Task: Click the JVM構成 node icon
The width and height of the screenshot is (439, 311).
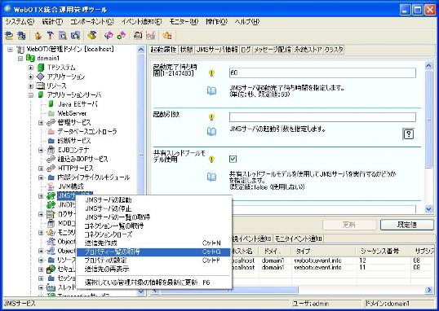Action: (x=51, y=186)
